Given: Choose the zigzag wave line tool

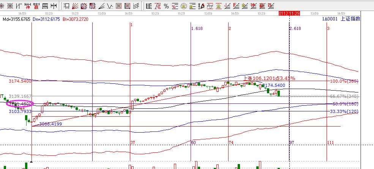Looking at the screenshot, I should point(110,6).
